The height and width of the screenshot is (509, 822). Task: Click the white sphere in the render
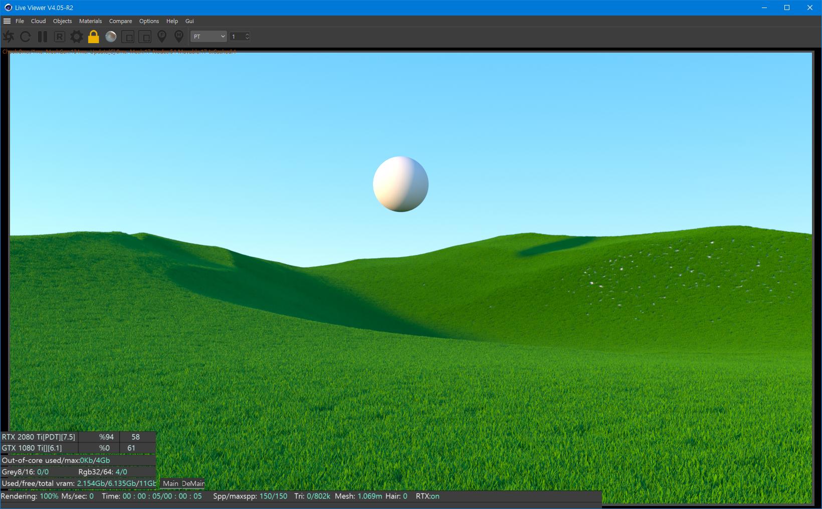point(400,184)
